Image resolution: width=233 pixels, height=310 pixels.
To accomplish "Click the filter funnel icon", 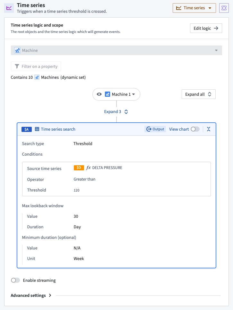I will tap(17, 66).
